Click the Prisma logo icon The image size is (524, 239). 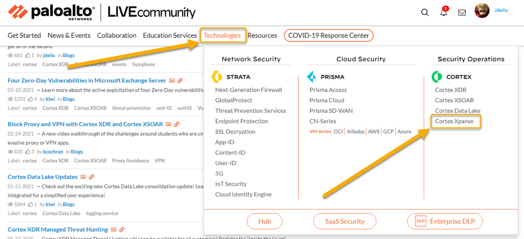click(x=311, y=77)
